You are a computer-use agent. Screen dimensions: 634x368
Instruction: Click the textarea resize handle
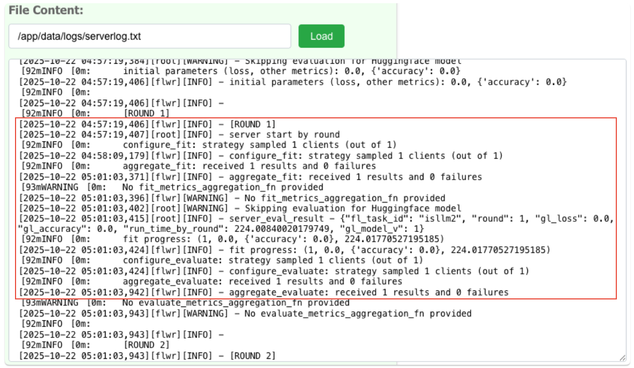622,357
